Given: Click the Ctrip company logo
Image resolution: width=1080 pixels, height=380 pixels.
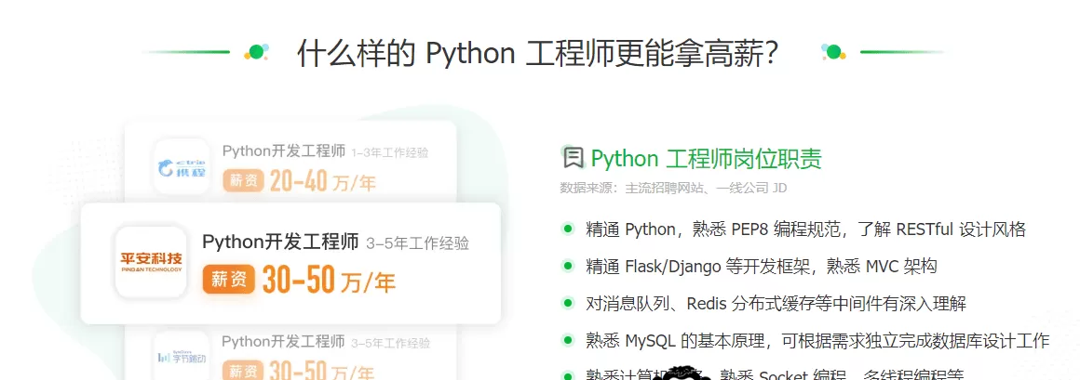Looking at the screenshot, I should pyautogui.click(x=182, y=165).
